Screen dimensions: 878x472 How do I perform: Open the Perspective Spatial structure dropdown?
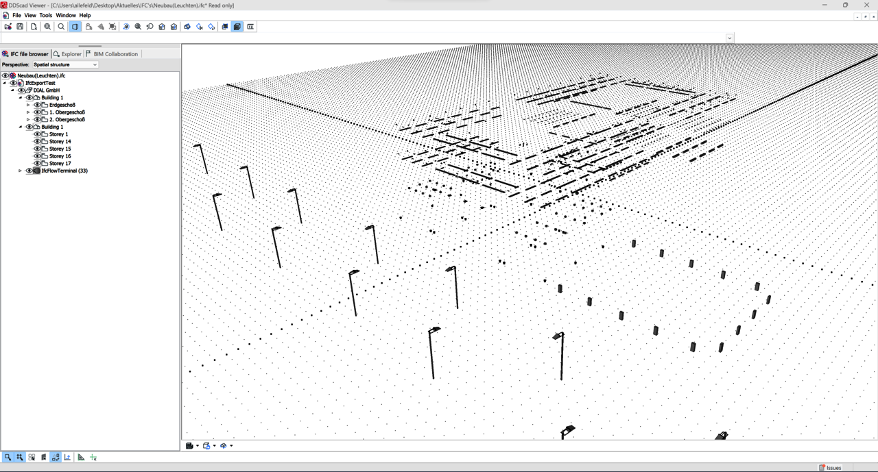[65, 64]
